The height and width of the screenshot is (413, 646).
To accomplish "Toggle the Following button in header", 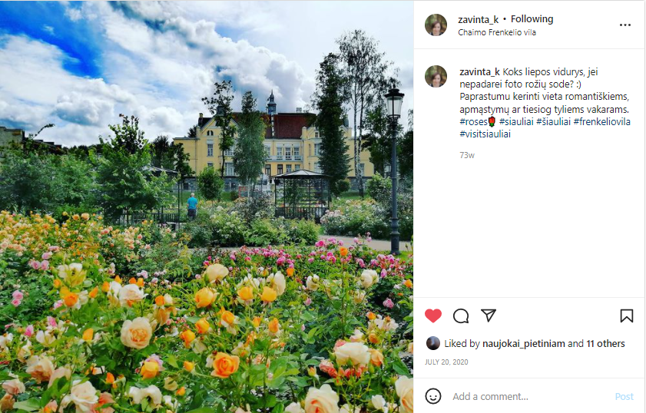I will [x=532, y=19].
